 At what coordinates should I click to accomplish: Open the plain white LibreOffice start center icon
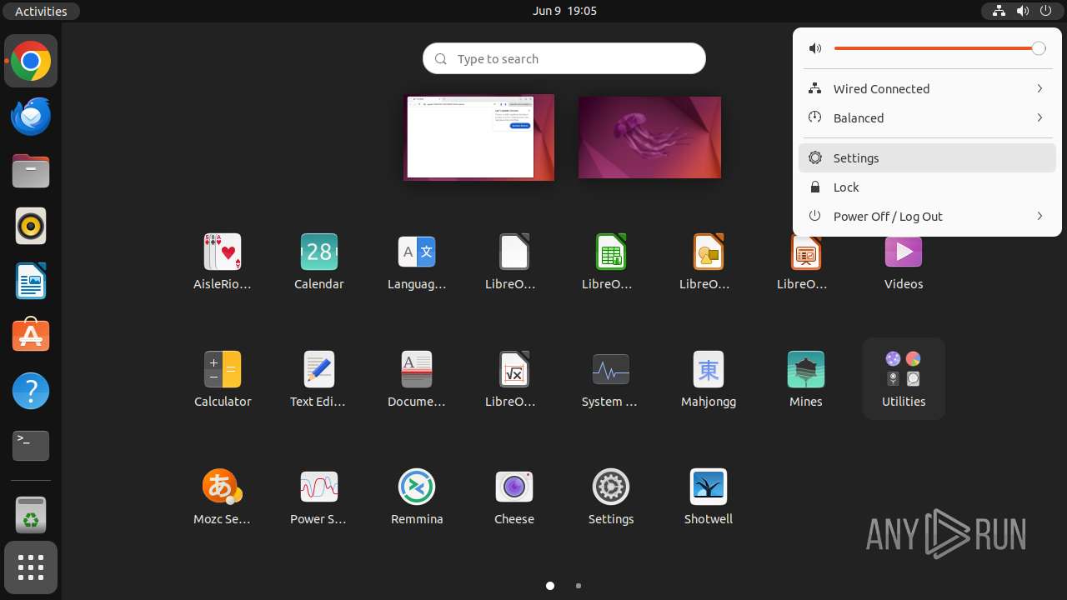pos(514,262)
